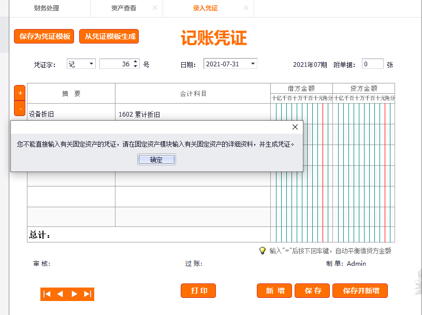Go to next voucher record arrow
422x315 pixels.
click(74, 294)
